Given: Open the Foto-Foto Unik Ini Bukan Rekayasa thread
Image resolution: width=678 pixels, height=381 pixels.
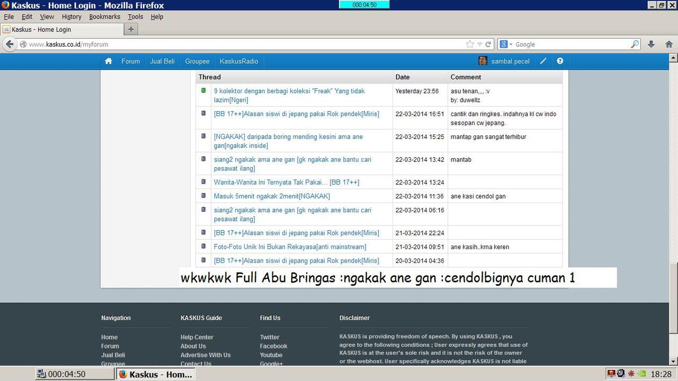Looking at the screenshot, I should 290,247.
